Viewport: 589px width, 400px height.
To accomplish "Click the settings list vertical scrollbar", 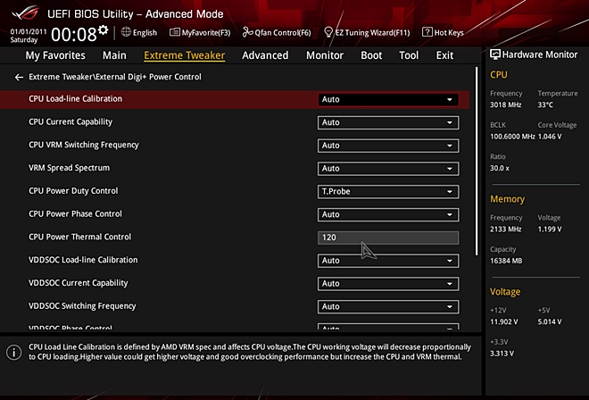I will 477,161.
